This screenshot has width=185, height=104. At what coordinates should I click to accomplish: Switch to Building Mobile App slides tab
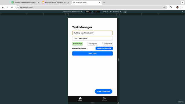tap(56, 2)
